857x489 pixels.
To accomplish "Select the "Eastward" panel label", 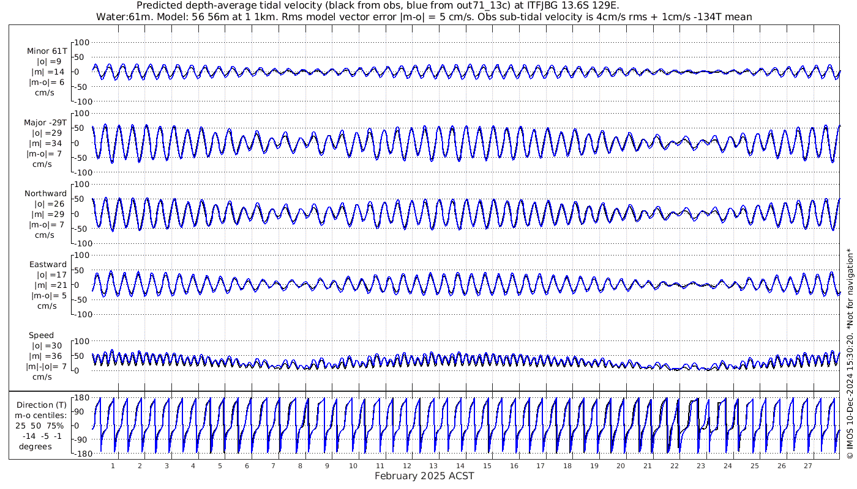I will tap(48, 265).
